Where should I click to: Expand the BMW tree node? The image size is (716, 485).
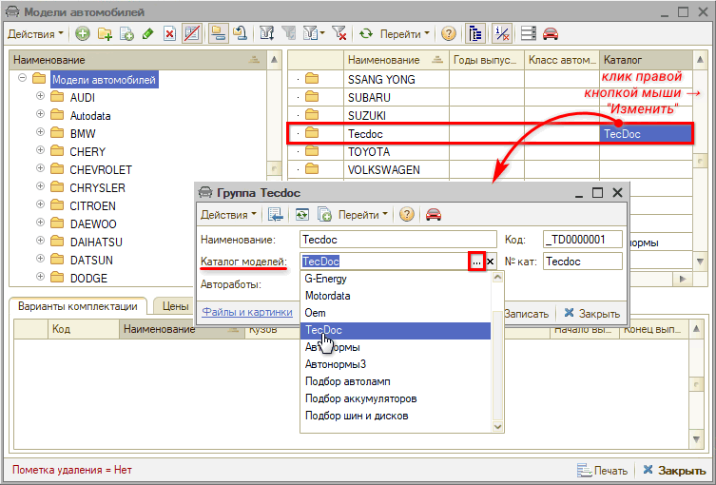coord(40,133)
